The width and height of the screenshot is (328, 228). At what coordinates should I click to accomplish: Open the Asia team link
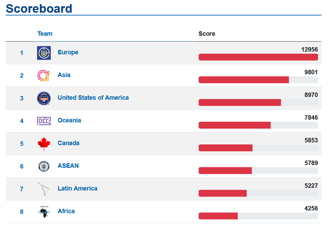click(x=64, y=75)
